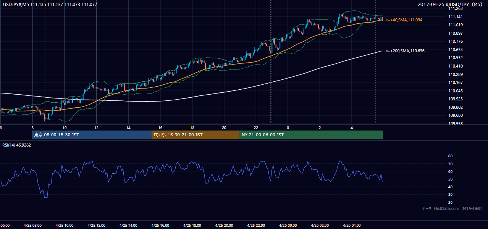488x229 pixels.
Task: Click the 4/25 12:00 date label
Action: pyautogui.click(x=96, y=226)
